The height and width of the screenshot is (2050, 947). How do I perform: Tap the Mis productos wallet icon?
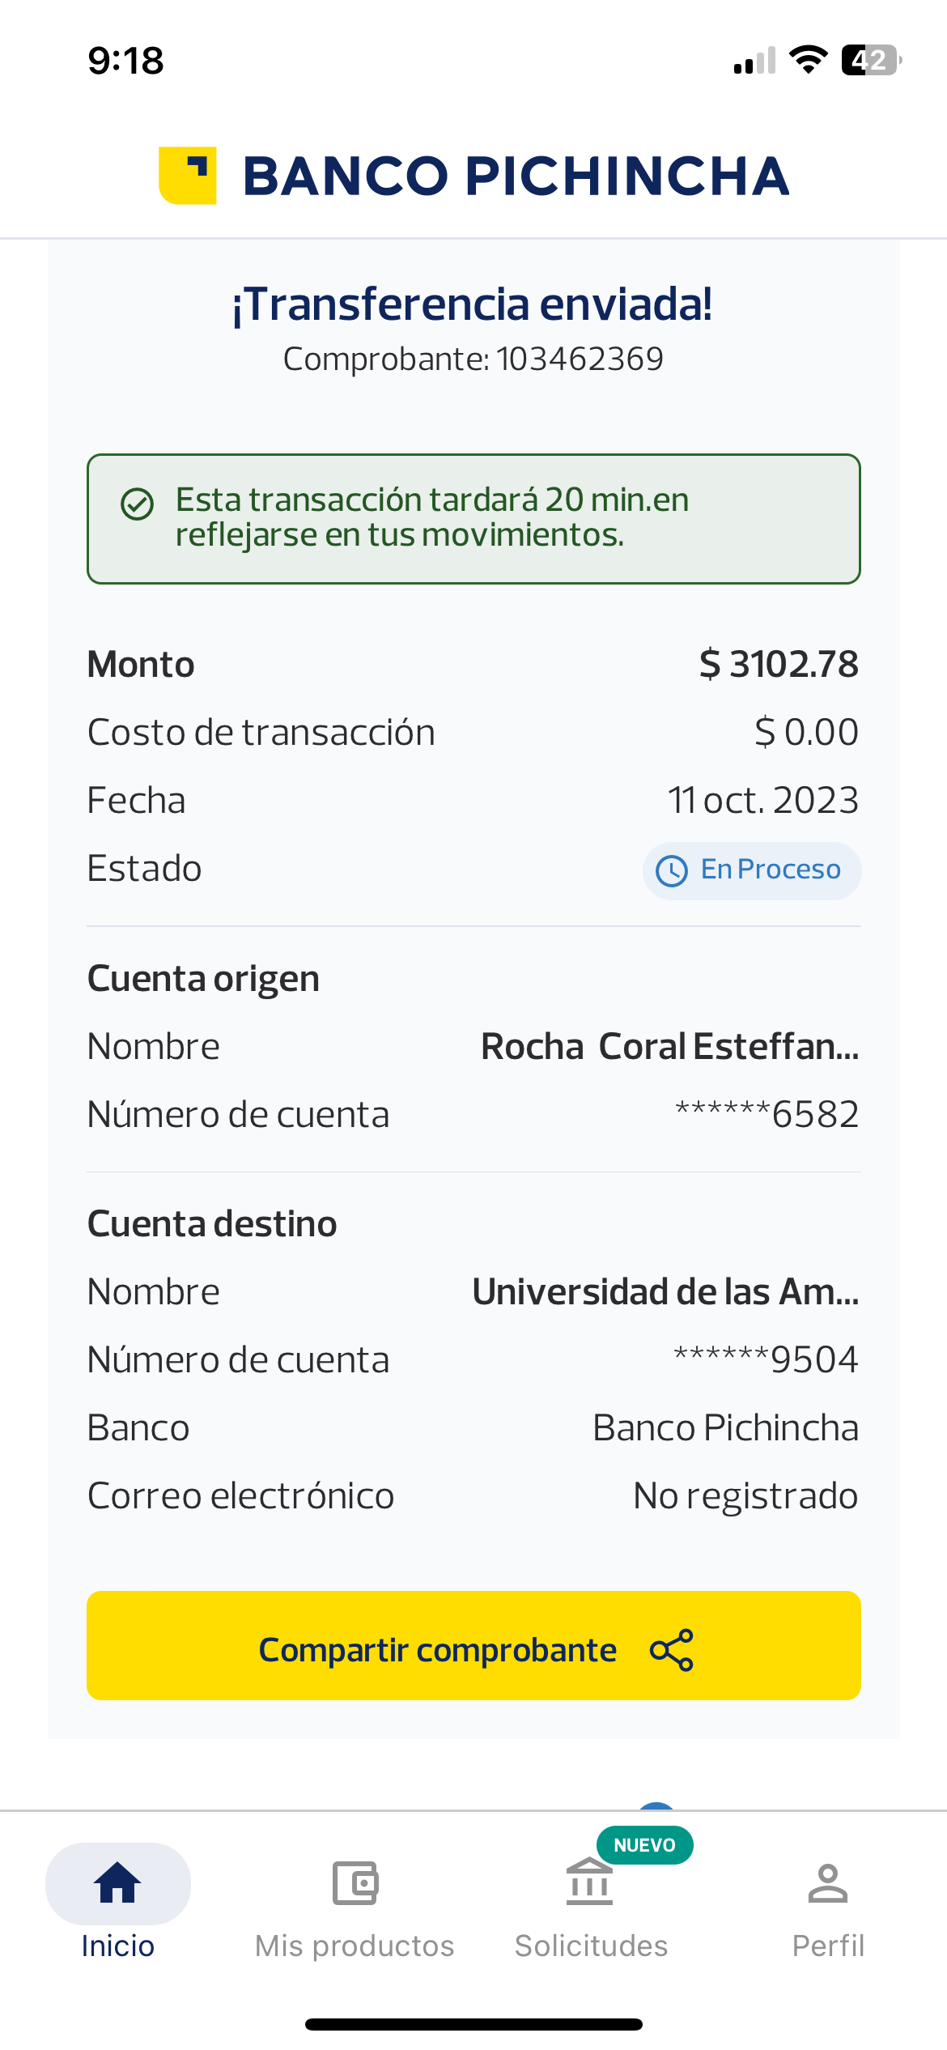(355, 1882)
